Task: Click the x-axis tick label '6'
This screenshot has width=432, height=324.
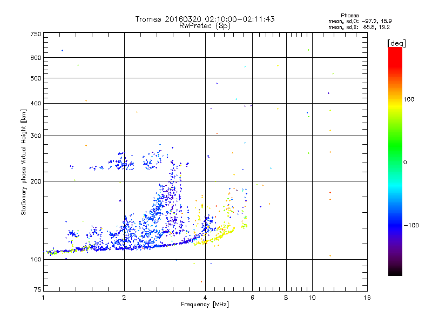Action: coord(252,298)
